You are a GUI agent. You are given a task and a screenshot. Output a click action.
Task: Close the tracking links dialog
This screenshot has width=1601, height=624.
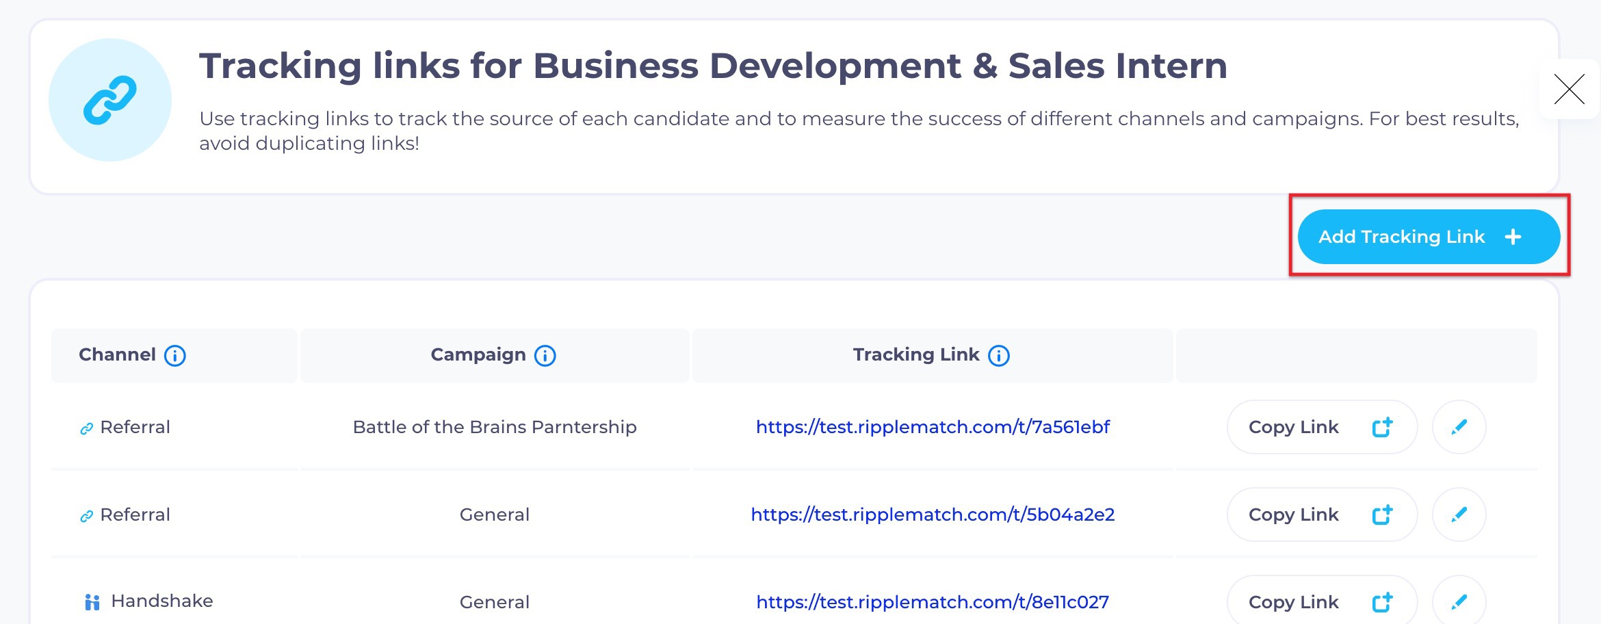tap(1569, 89)
